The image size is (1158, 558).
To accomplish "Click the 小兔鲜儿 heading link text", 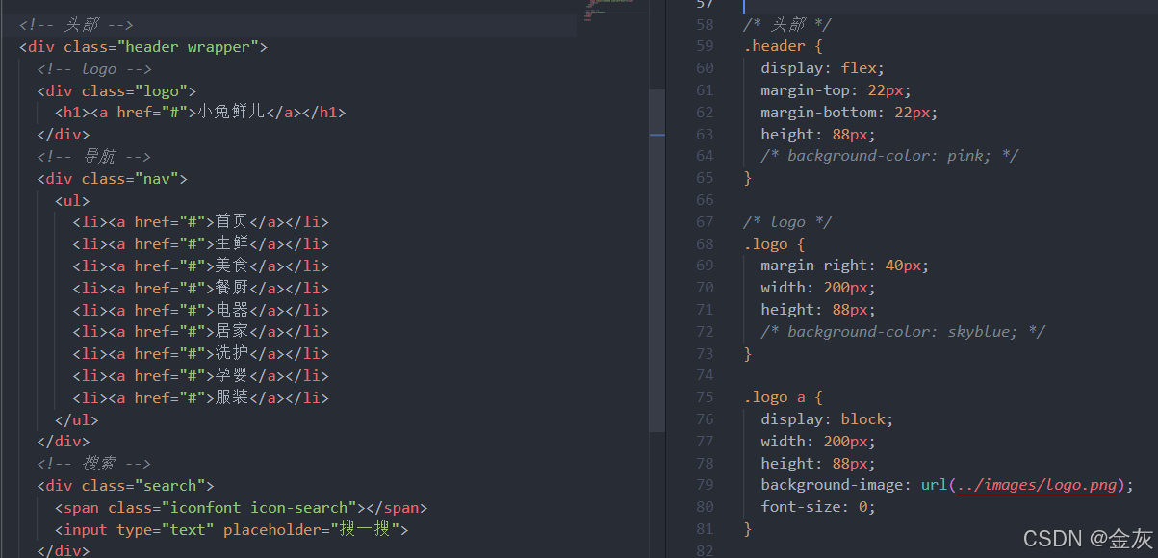I will tap(230, 113).
